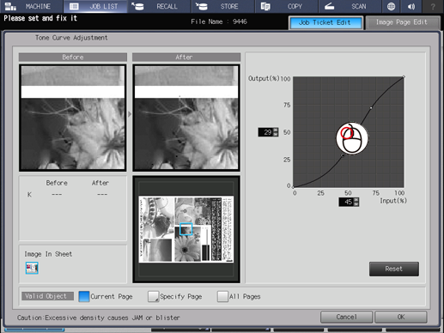Click the RECALL disk icon
The height and width of the screenshot is (333, 444).
(x=137, y=6)
